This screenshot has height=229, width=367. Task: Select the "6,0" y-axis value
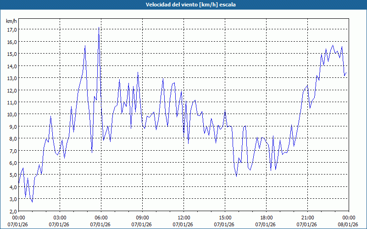click(13, 163)
